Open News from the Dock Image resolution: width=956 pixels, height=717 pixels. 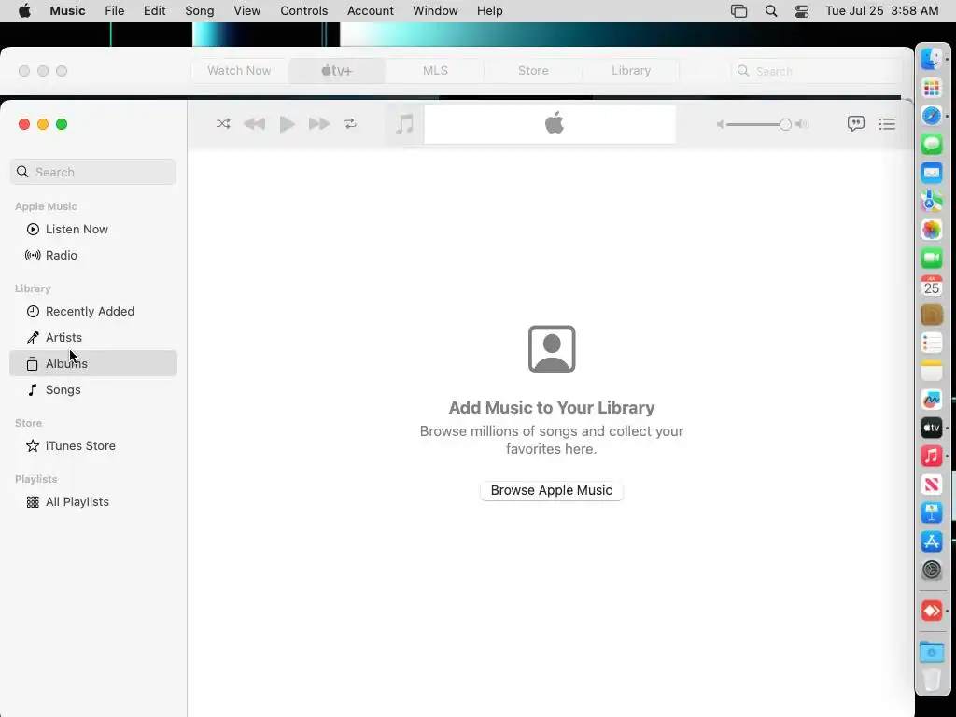[932, 485]
